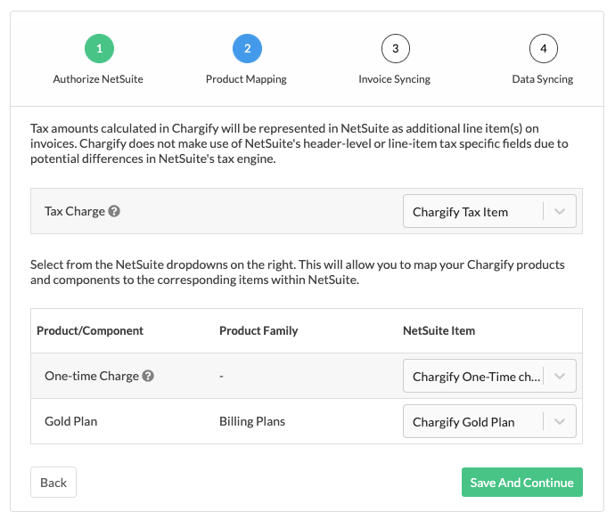Click the NetSuite Item column header
This screenshot has height=528, width=615.
439,331
